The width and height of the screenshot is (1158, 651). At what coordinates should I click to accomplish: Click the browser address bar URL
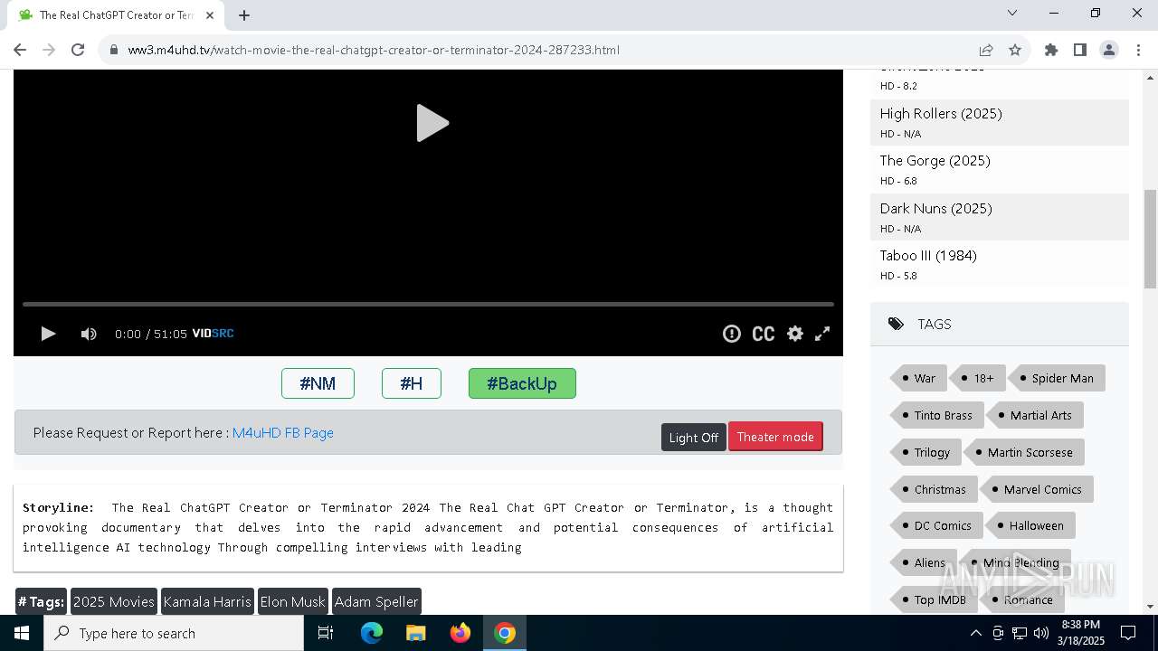(x=374, y=50)
